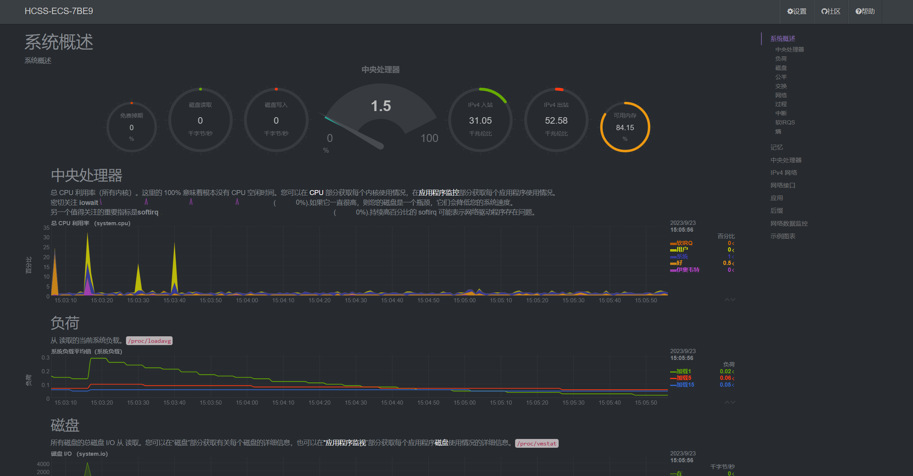Jump to 公羊 in the sidebar

(781, 77)
